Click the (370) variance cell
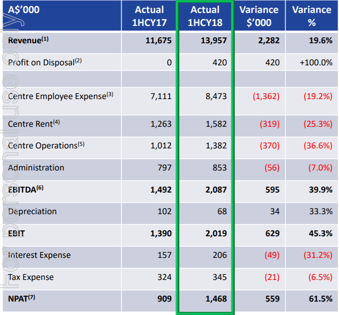339x315 pixels. [x=270, y=145]
